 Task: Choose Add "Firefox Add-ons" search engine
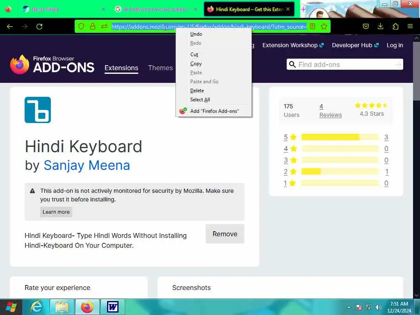pos(213,111)
